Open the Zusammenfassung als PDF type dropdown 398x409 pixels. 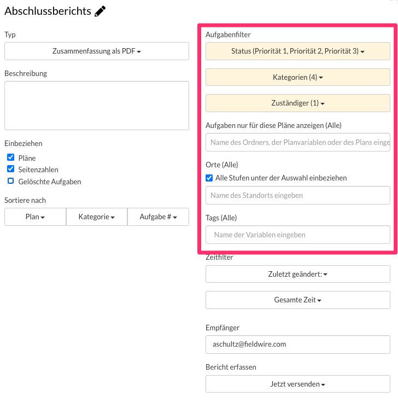97,51
